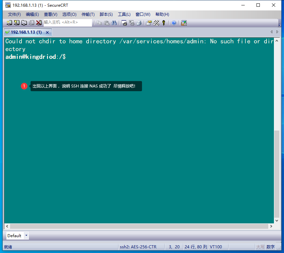Click the horizontal scrollbar left arrow
Image resolution: width=284 pixels, height=253 pixels.
pos(7,226)
